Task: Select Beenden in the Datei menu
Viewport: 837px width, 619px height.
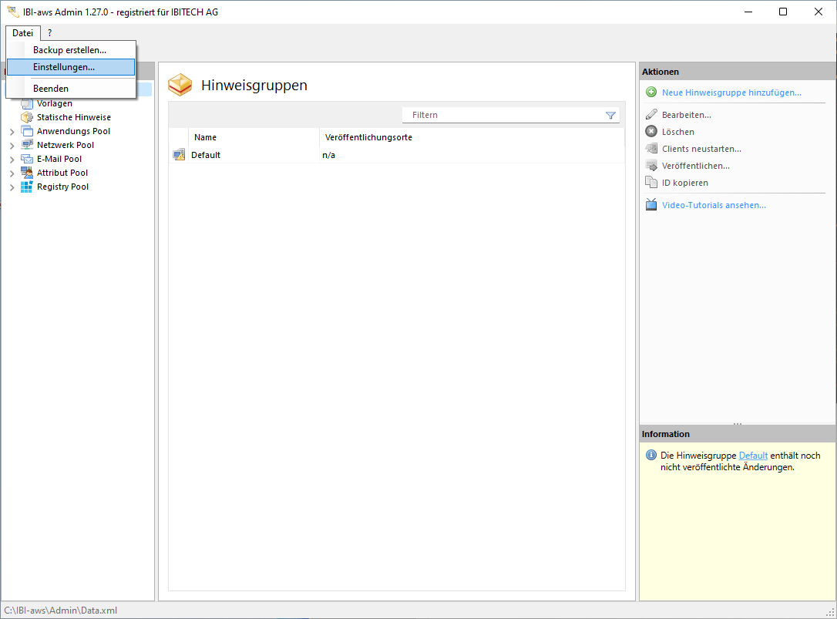Action: tap(51, 89)
